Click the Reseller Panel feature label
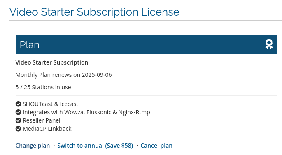This screenshot has width=282, height=155. (x=41, y=120)
